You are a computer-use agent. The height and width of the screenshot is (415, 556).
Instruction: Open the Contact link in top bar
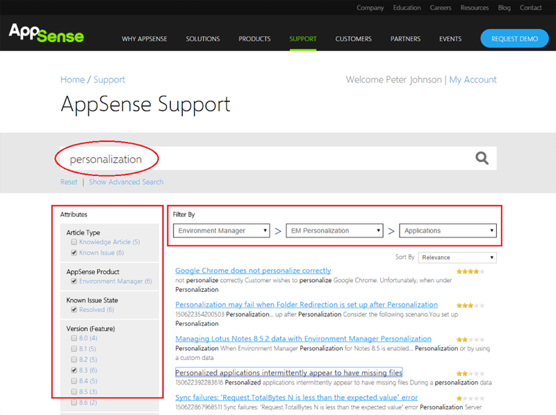click(x=530, y=8)
